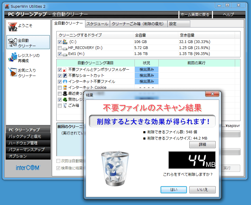
Task: Click the 削除できるファイル数: 548 個 text
Action: tap(172, 132)
